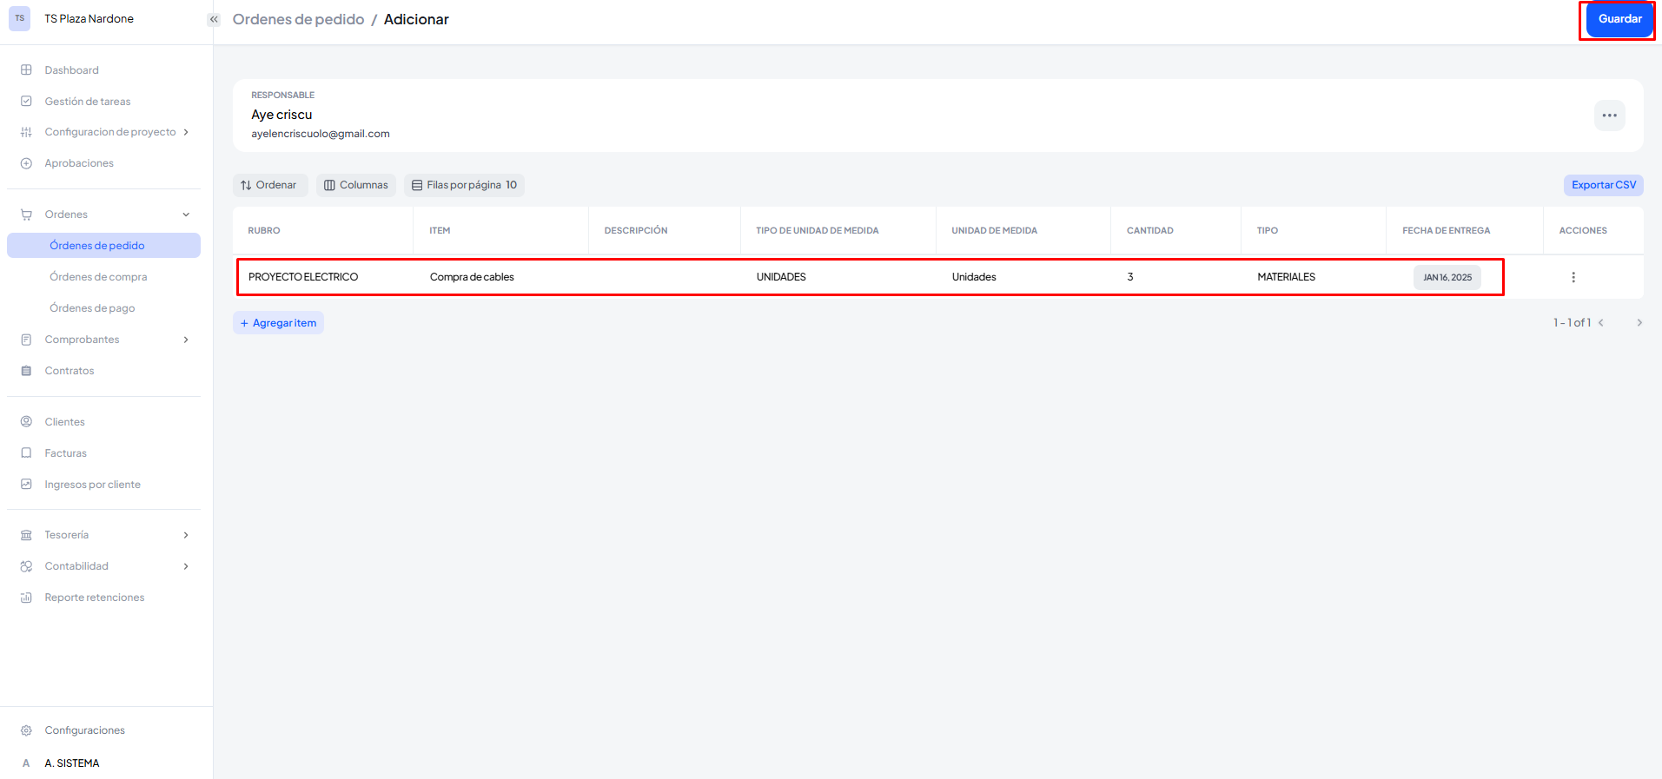
Task: Click the Guardar button
Action: 1619,19
